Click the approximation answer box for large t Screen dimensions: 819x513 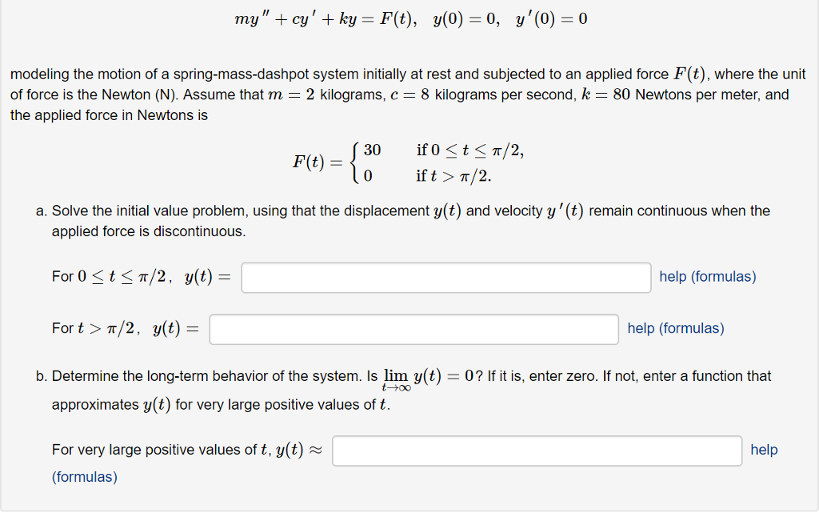click(537, 451)
